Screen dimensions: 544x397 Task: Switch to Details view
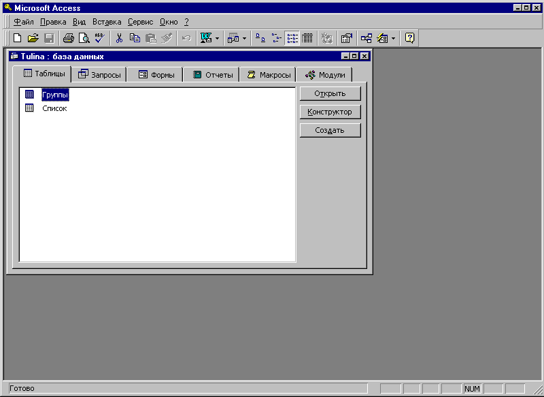pos(307,38)
